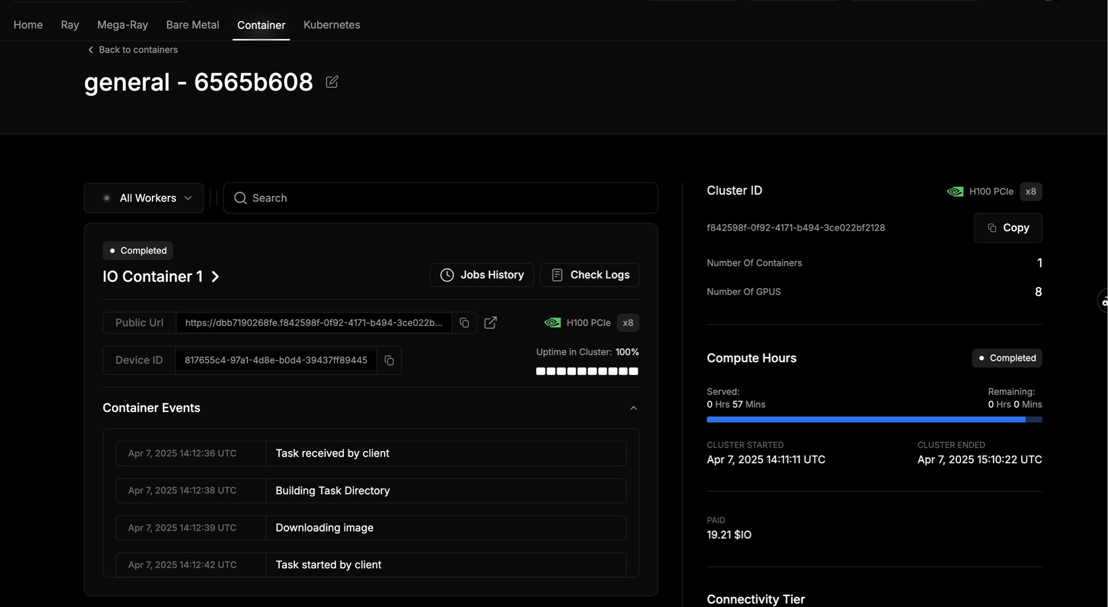Go to Bare Metal tab
The image size is (1108, 607).
[192, 24]
